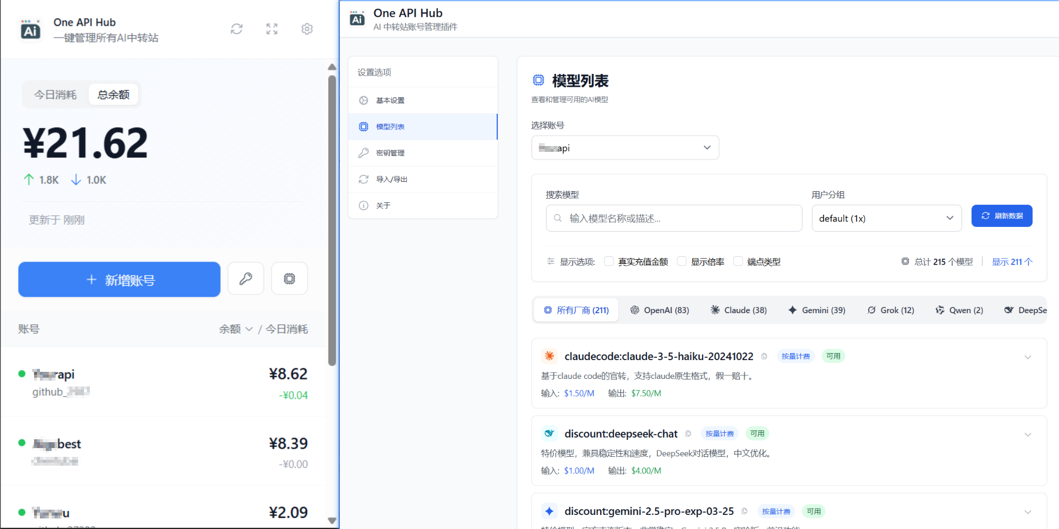Click the ¥8.39 balance of 'best' account
Image resolution: width=1059 pixels, height=529 pixels.
(288, 443)
